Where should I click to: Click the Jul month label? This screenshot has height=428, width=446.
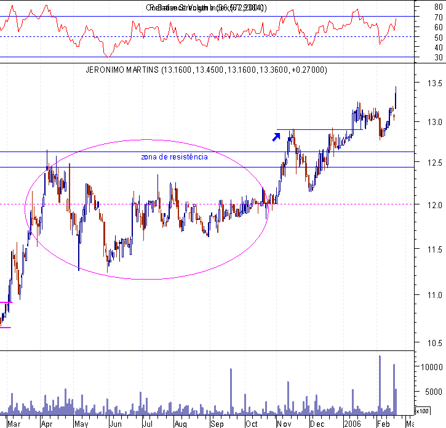tap(148, 424)
